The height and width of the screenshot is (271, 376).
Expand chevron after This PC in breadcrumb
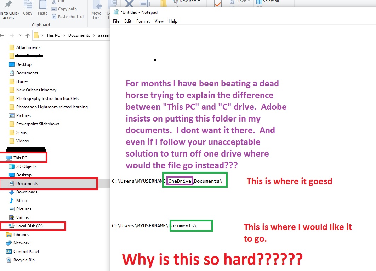[64, 35]
